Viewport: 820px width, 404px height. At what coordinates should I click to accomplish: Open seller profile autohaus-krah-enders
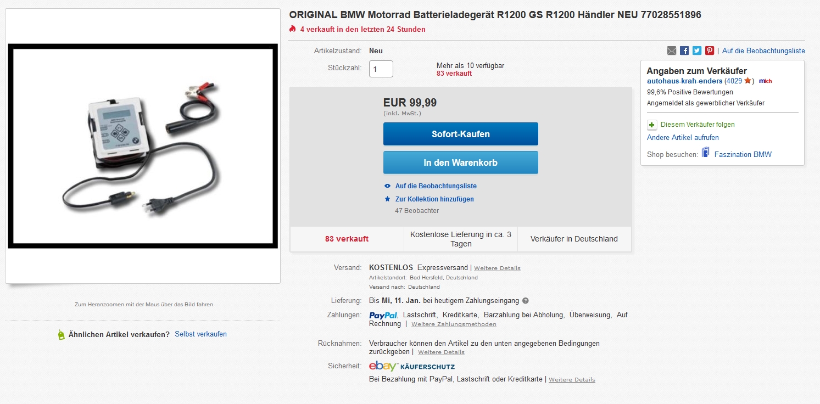point(684,81)
